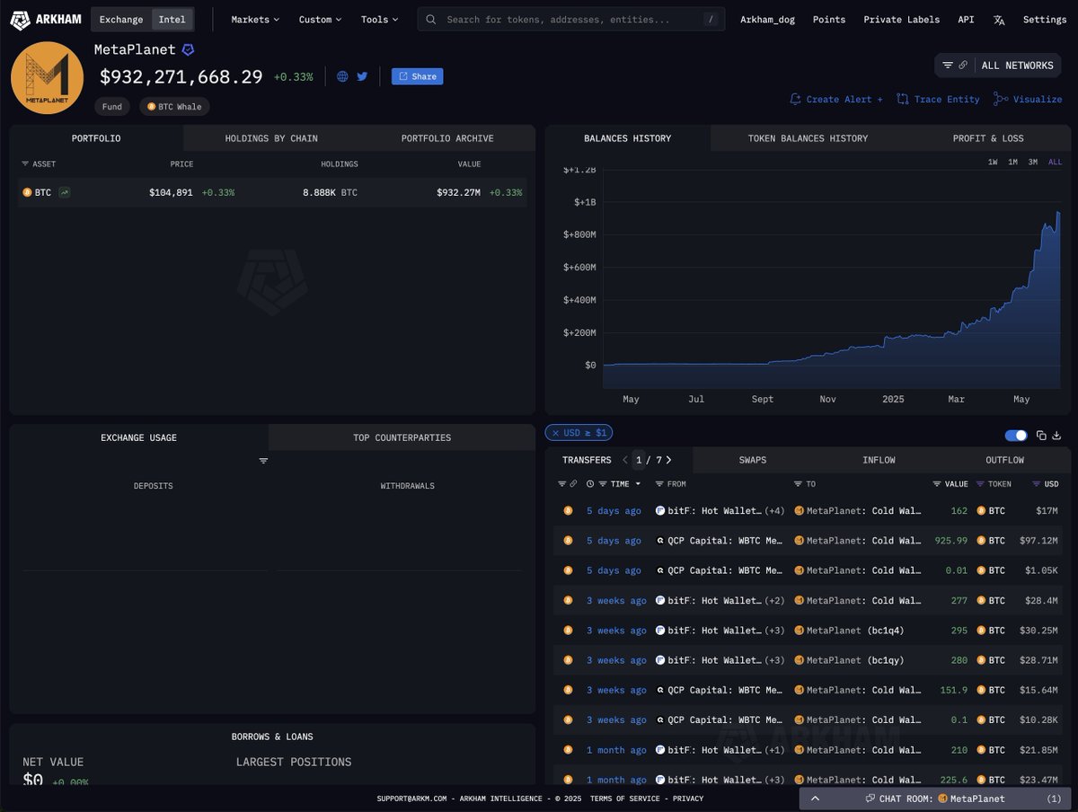Image resolution: width=1078 pixels, height=812 pixels.
Task: Click the clock icon beside TIME column
Action: (590, 484)
